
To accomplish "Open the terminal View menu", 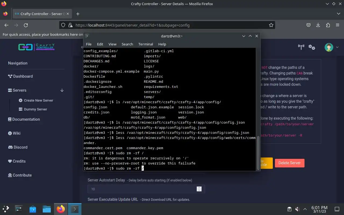I will (x=112, y=44).
